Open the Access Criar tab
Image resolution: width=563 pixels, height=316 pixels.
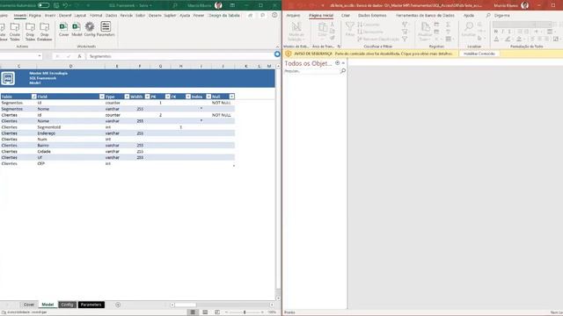pos(346,16)
